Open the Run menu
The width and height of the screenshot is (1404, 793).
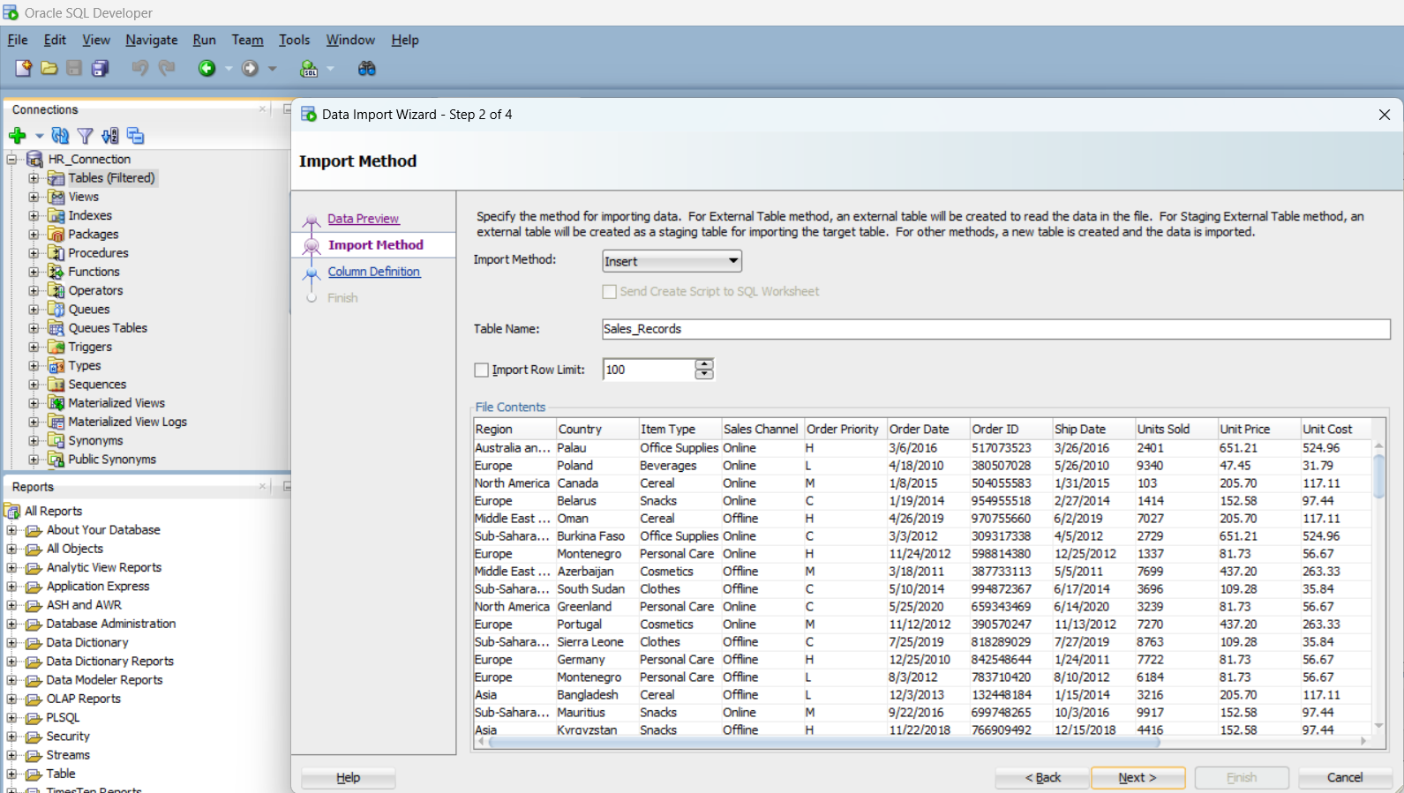point(204,40)
